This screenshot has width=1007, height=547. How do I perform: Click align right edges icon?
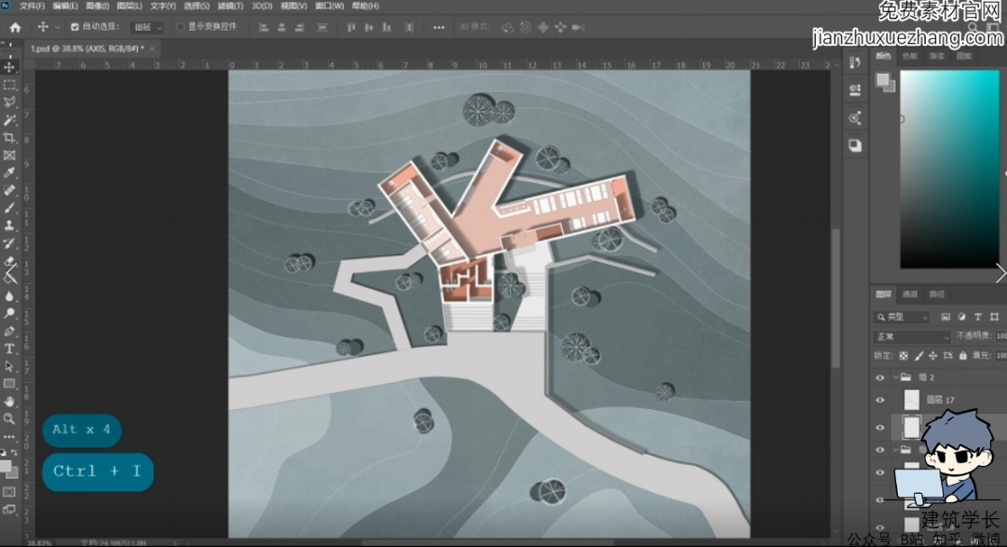coord(299,27)
